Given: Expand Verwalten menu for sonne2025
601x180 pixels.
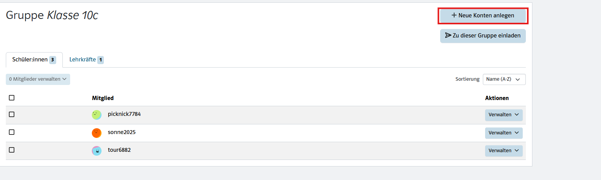Looking at the screenshot, I should [x=503, y=133].
